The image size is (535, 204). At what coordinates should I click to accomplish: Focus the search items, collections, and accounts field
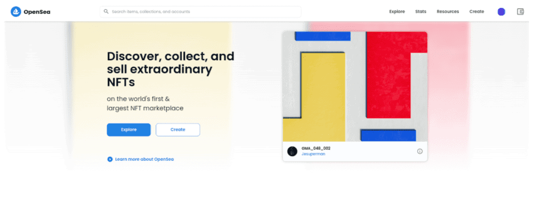200,12
